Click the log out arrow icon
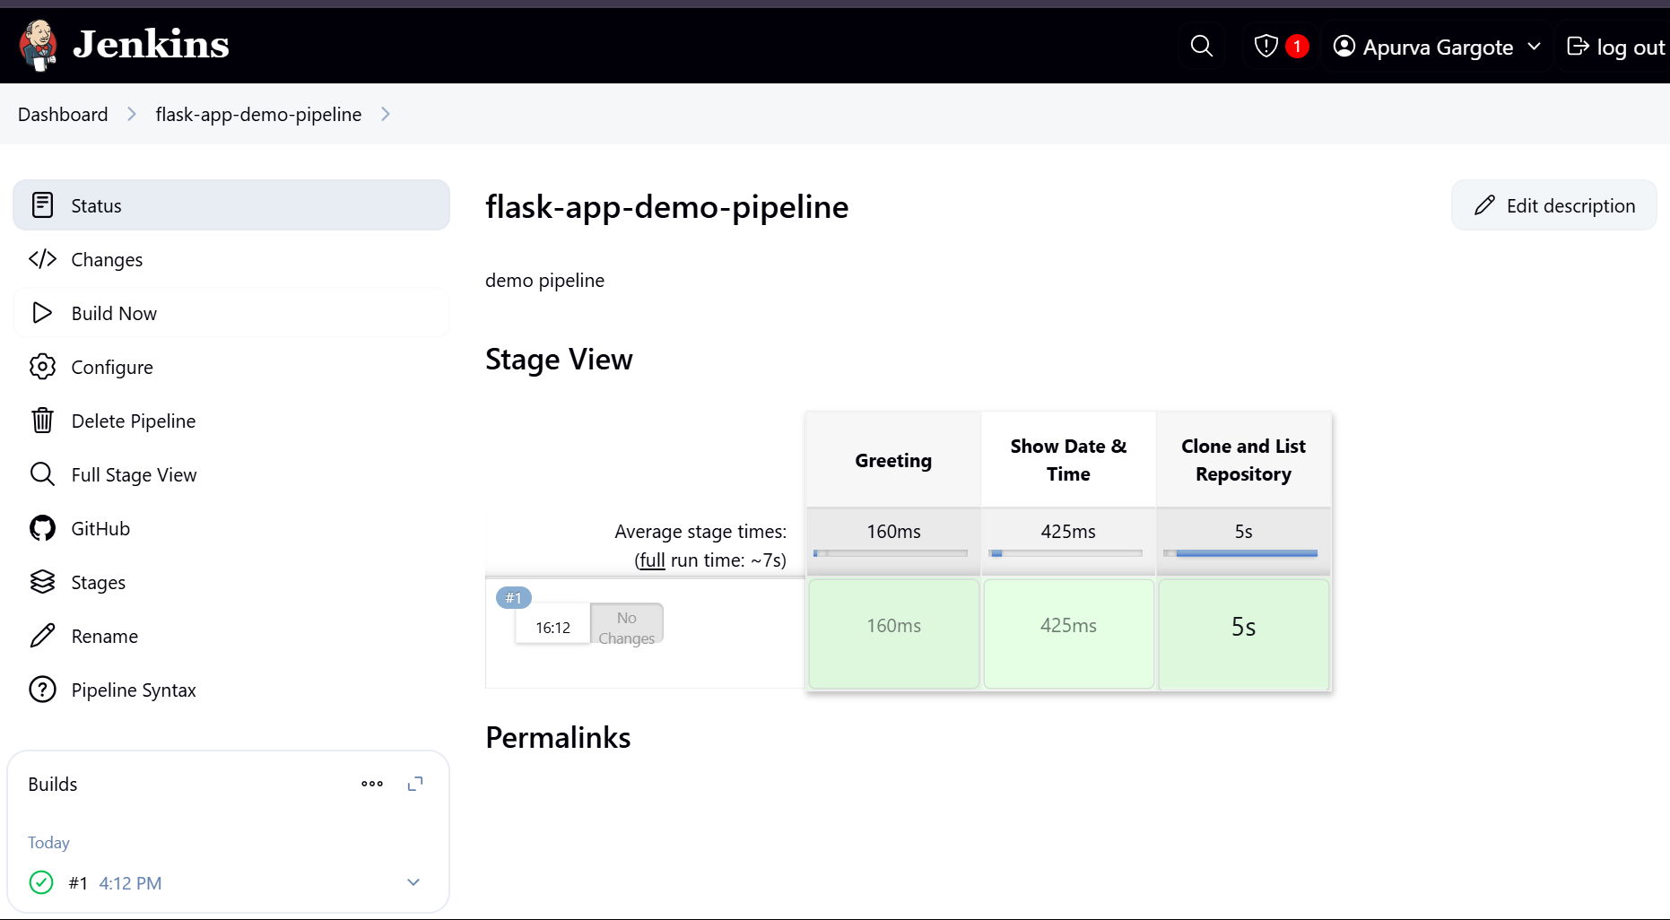The height and width of the screenshot is (920, 1670). [x=1578, y=46]
